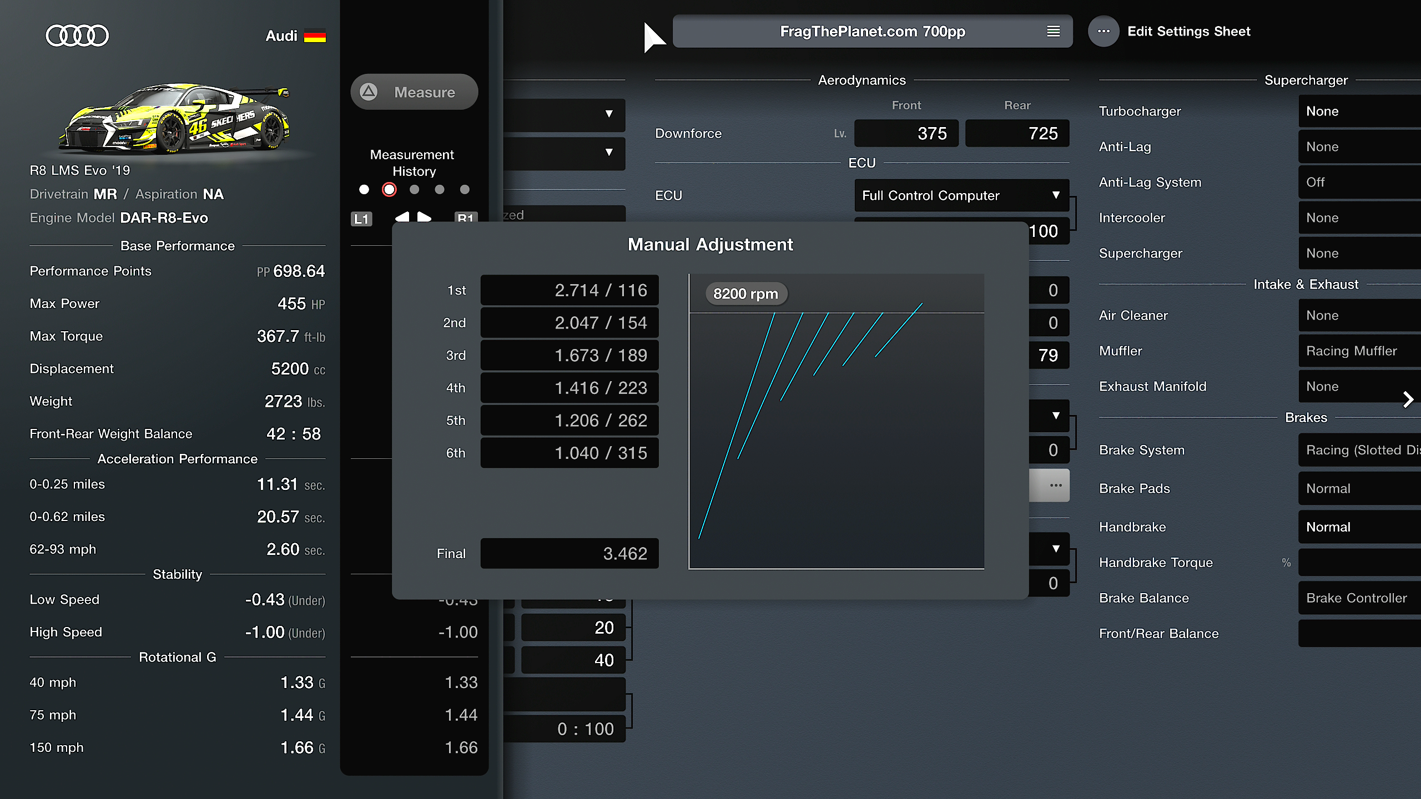Viewport: 1421px width, 799px height.
Task: Click the Weight 2723 lbs value
Action: [295, 401]
